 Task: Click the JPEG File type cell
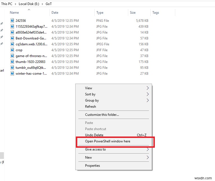103,44
